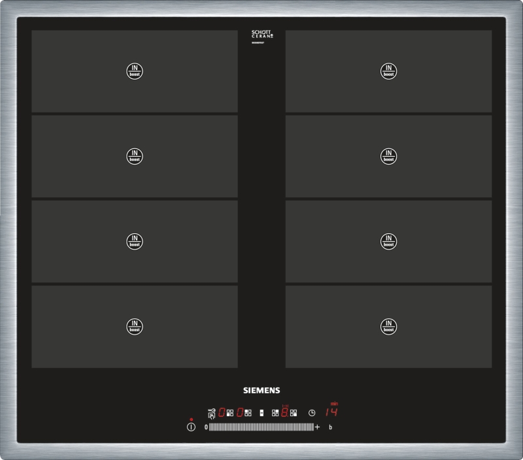Tap the first red 0 heat display
523x460 pixels.
pos(222,412)
